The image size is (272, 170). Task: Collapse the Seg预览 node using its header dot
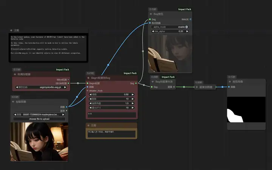(151, 14)
